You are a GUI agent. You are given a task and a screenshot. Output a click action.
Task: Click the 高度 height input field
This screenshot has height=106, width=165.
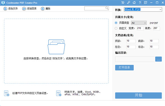(156, 28)
